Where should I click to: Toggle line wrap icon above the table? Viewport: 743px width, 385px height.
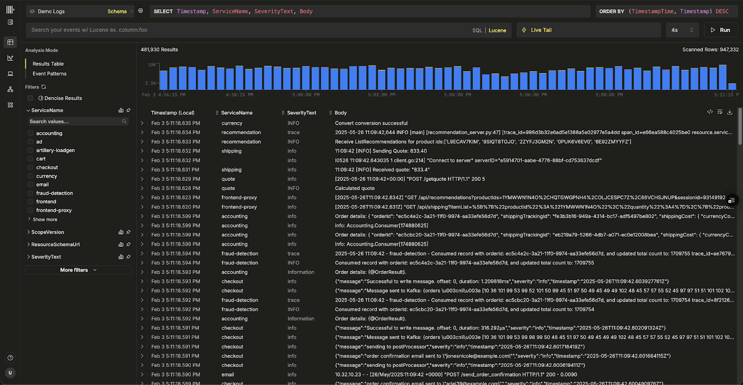tap(720, 112)
